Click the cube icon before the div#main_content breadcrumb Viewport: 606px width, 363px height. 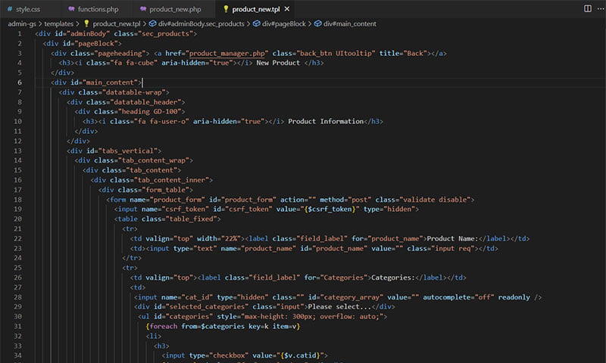(x=317, y=24)
